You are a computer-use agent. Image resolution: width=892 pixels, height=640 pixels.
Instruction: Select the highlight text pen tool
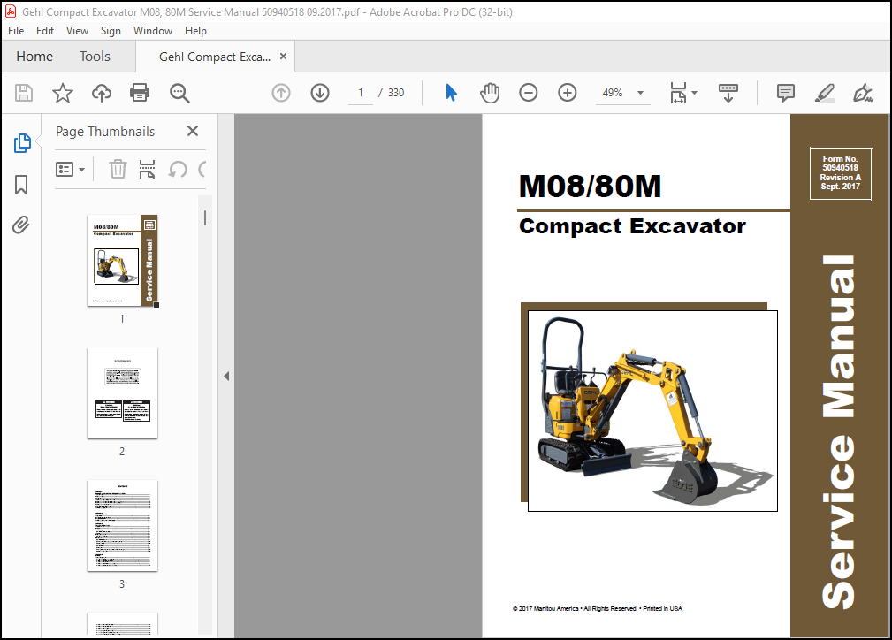(x=824, y=92)
